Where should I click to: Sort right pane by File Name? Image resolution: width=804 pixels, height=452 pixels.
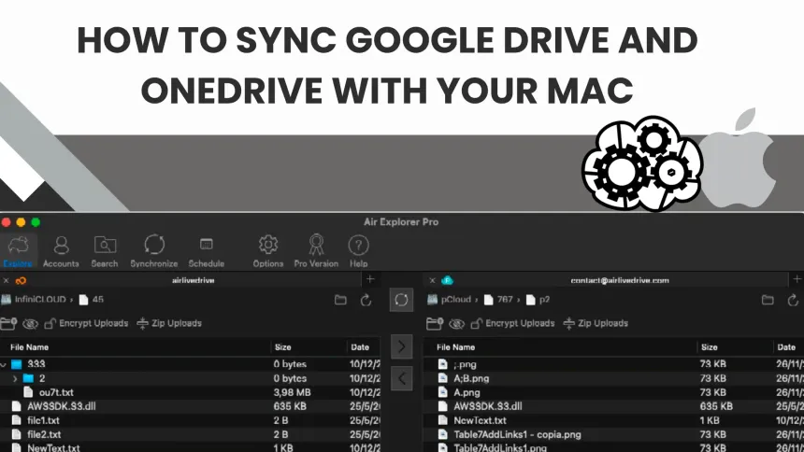tap(455, 347)
